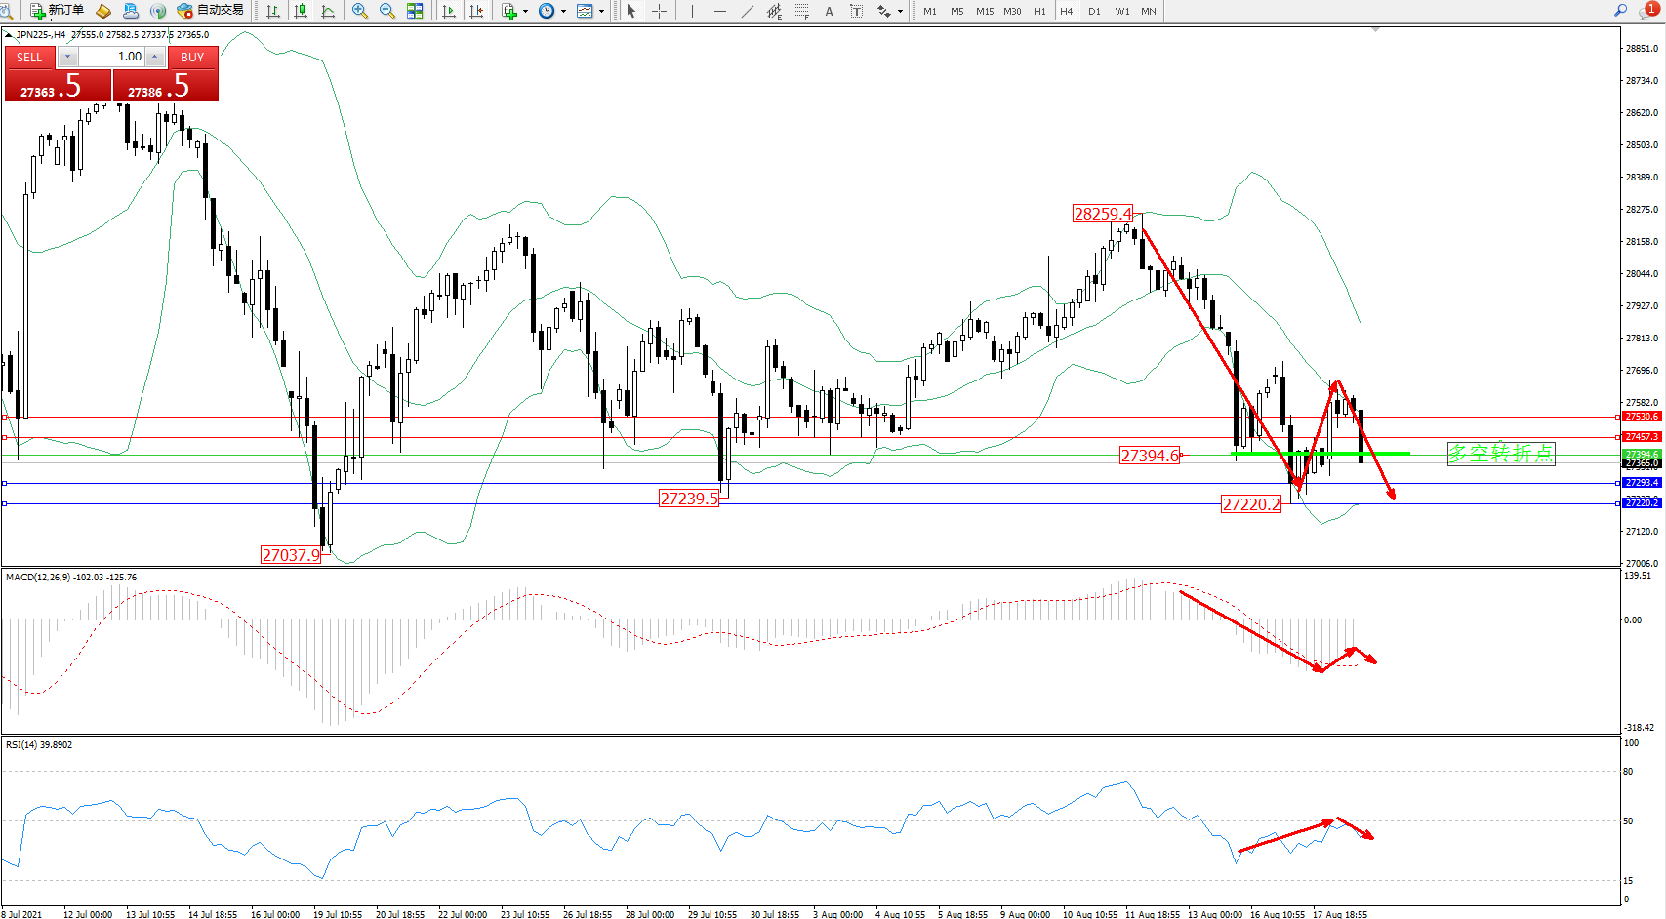Open the periodicity clock dropdown arrow
This screenshot has width=1666, height=919.
(x=563, y=11)
